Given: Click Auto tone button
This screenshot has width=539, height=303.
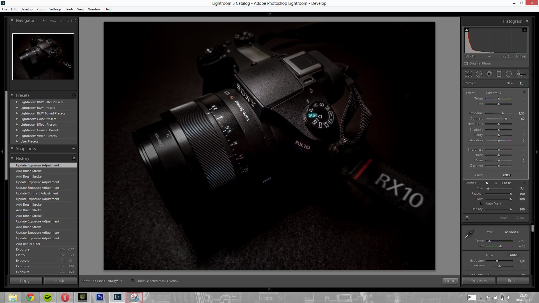Looking at the screenshot, I should [513, 255].
